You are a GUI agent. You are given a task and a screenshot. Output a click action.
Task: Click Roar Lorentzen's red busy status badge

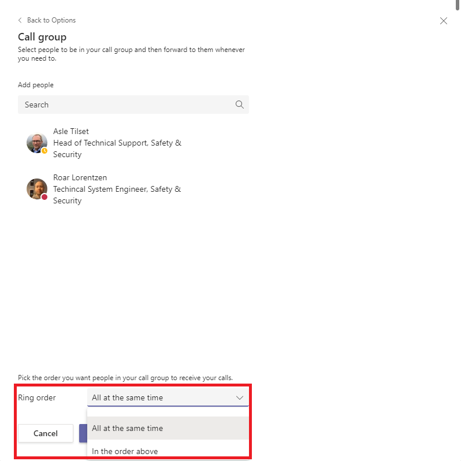click(x=44, y=197)
